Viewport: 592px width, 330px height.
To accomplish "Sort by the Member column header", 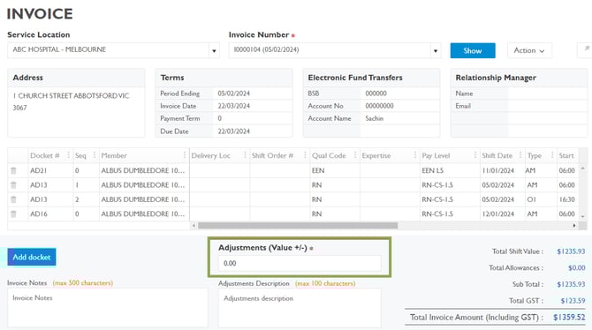I will coord(114,155).
